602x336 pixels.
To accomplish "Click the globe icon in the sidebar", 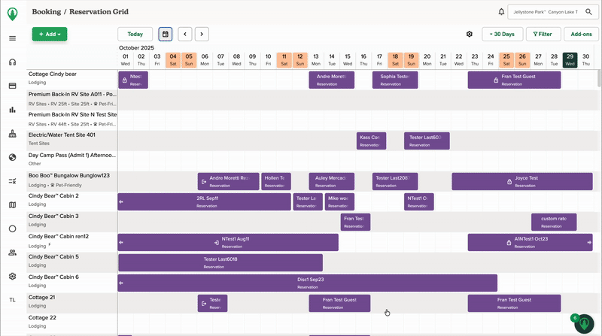I will (x=12, y=157).
